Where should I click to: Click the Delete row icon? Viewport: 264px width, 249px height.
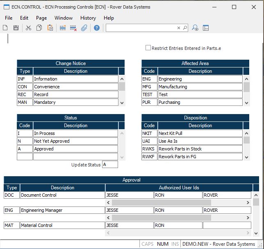[x=73, y=28]
